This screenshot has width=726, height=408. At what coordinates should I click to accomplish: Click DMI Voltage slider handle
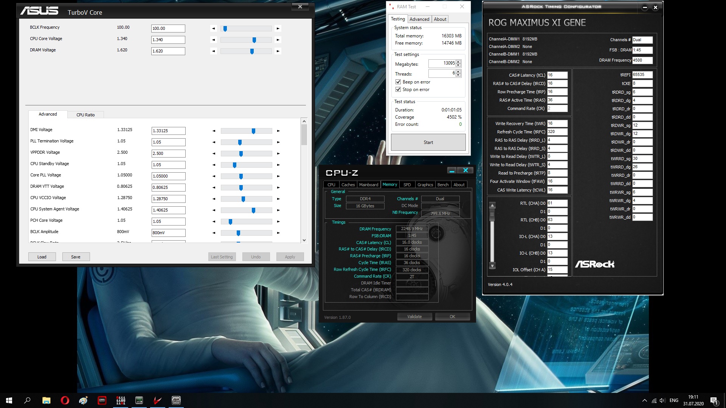click(x=253, y=131)
